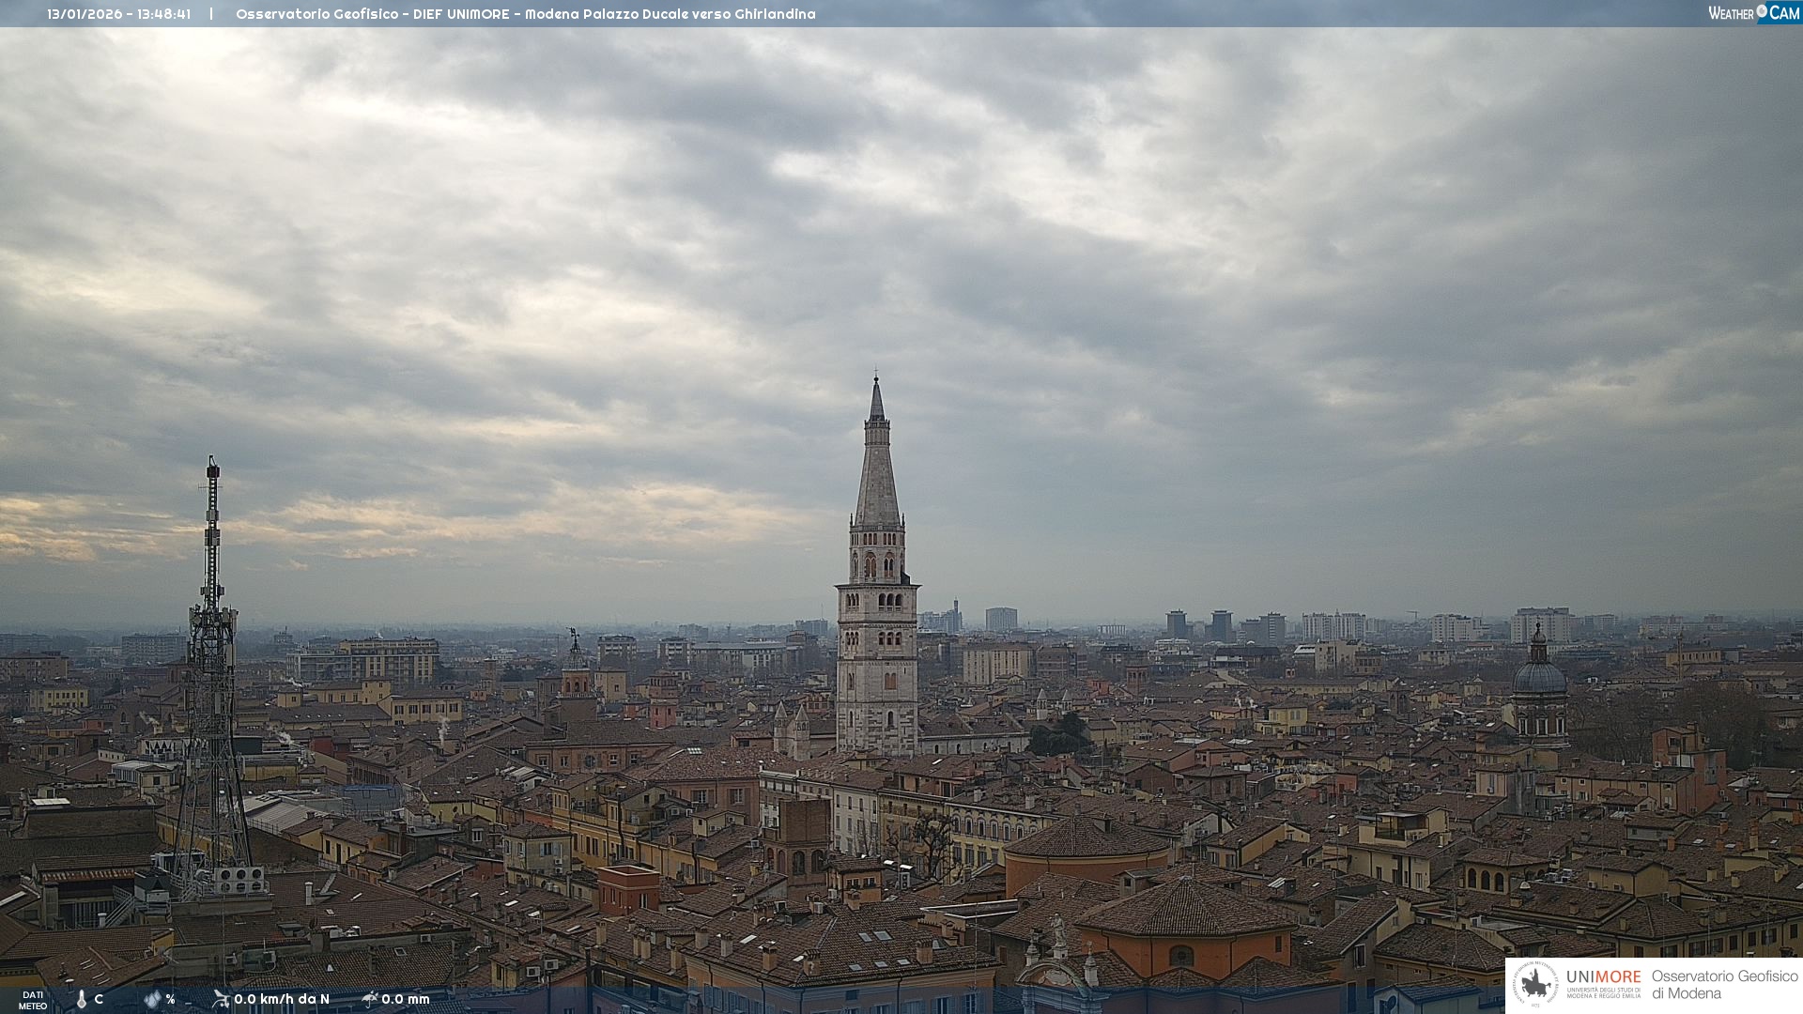Viewport: 1803px width, 1014px height.
Task: Click the 0.0 km/h da N wind reading
Action: pos(282,999)
